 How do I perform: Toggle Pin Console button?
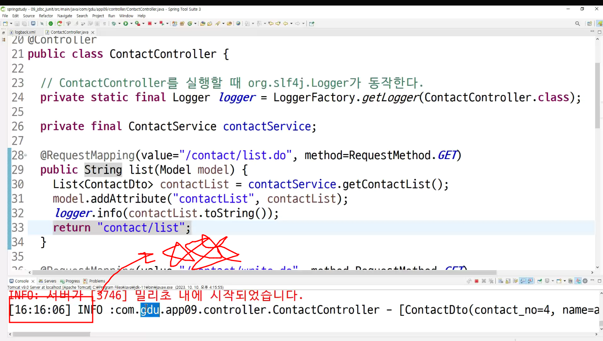[540, 281]
